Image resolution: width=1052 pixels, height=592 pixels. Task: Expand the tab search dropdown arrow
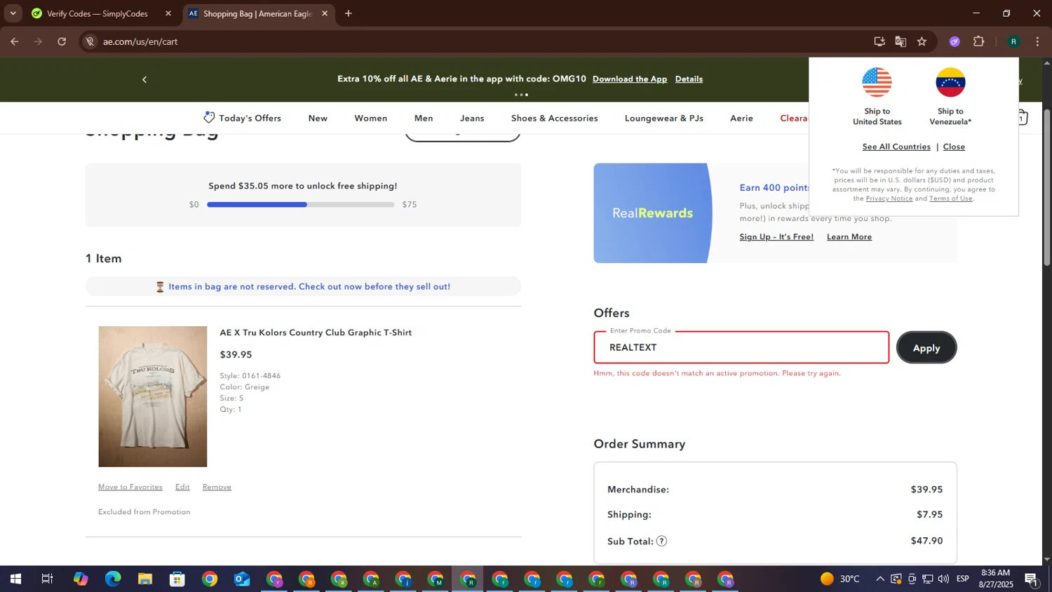13,13
